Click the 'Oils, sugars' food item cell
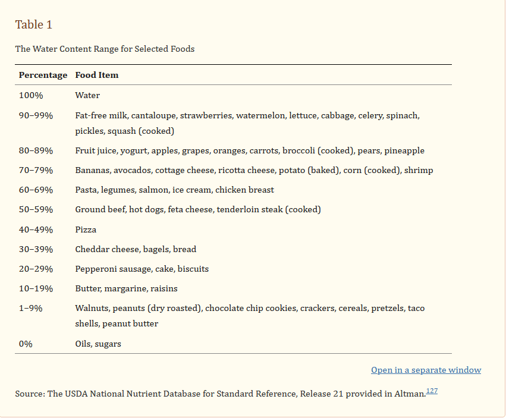The width and height of the screenshot is (506, 418). pos(98,344)
